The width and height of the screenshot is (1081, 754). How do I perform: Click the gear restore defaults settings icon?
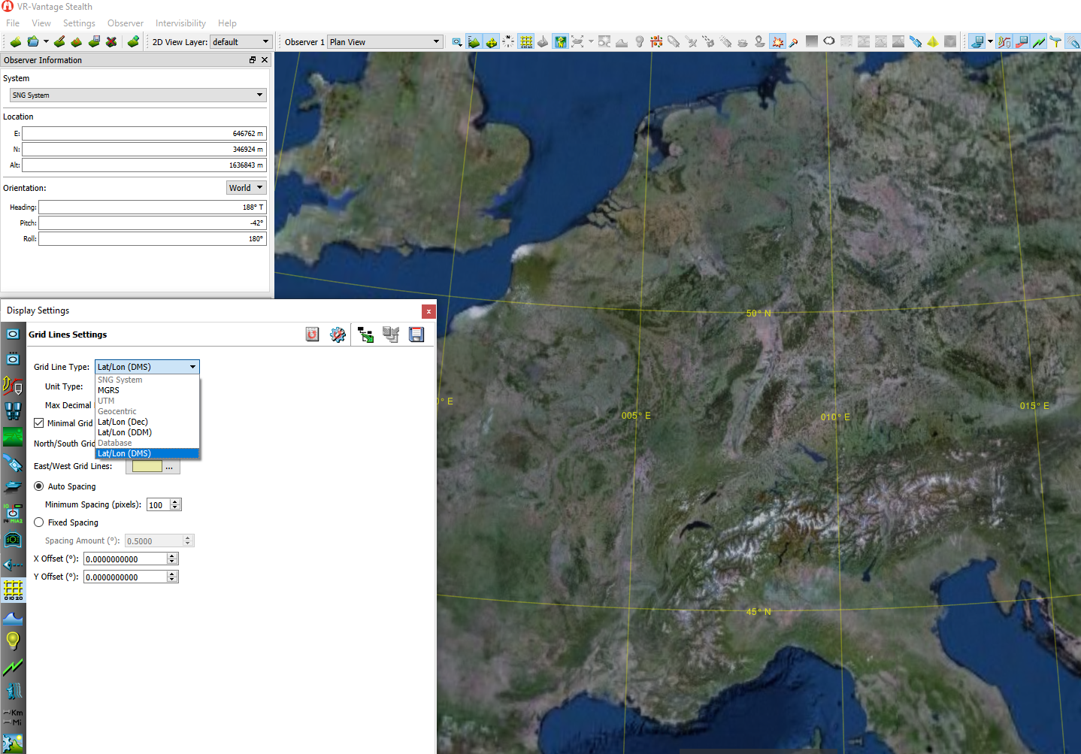pos(338,335)
